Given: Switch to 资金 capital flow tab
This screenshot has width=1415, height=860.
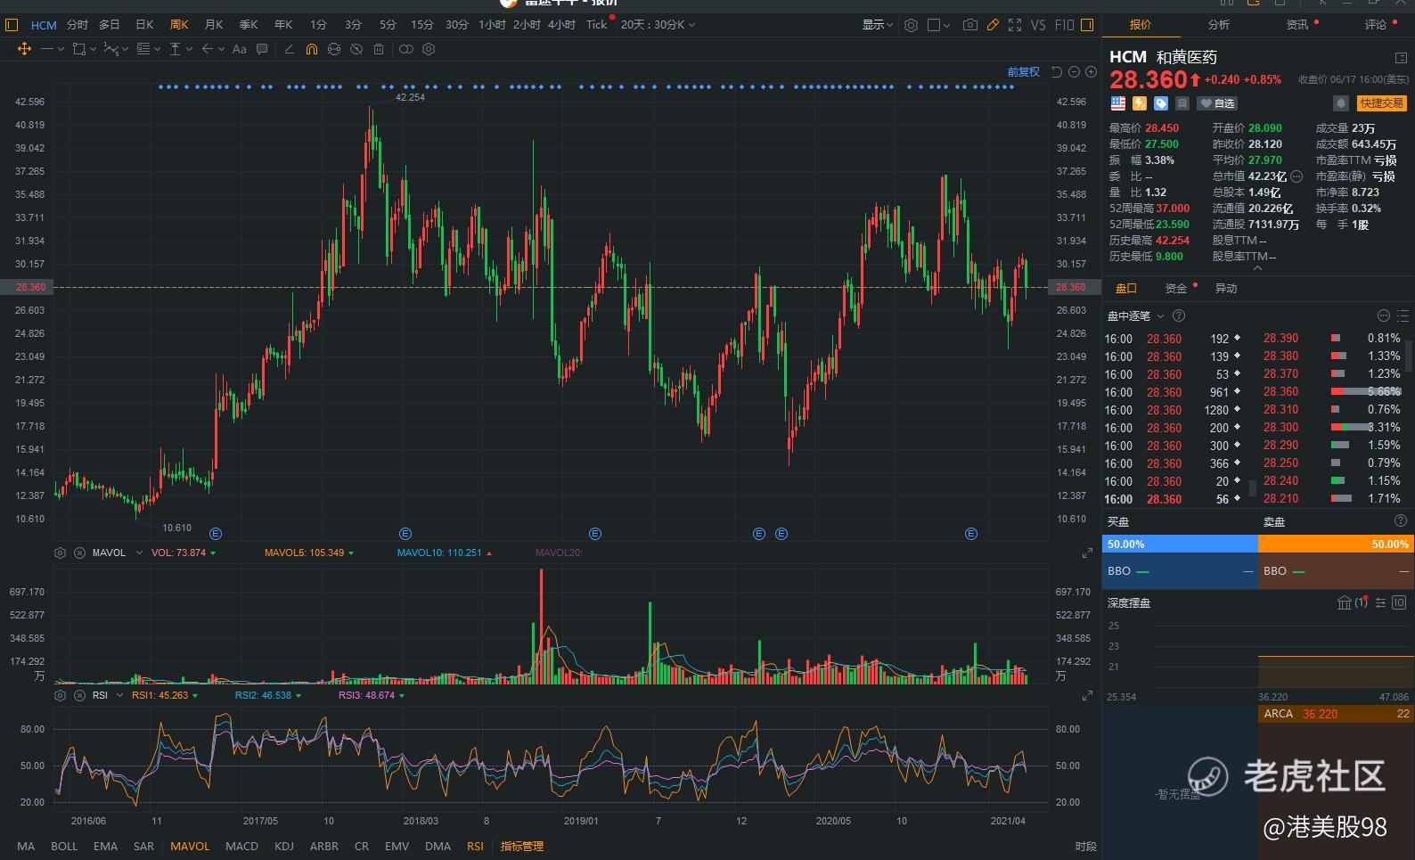Looking at the screenshot, I should [1176, 289].
